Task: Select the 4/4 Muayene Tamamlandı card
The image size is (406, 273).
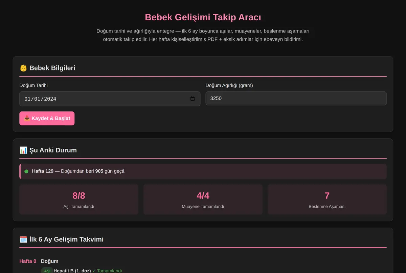Action: (203, 199)
